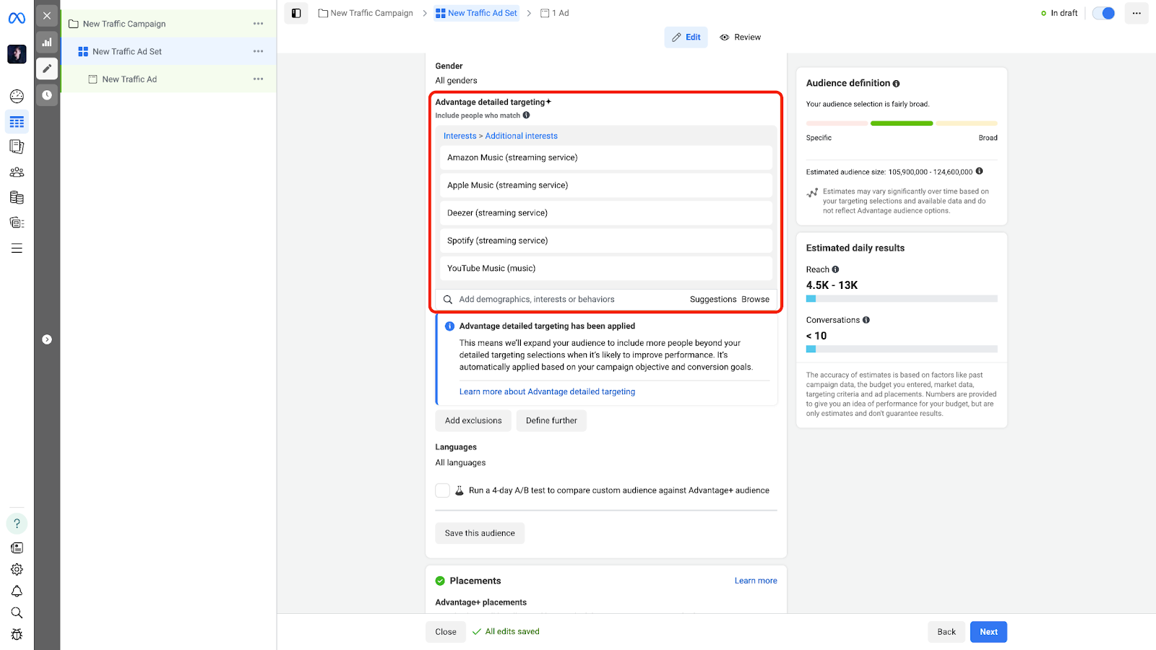This screenshot has width=1156, height=650.
Task: Select New Traffic Ad Set in the tree
Action: (127, 51)
